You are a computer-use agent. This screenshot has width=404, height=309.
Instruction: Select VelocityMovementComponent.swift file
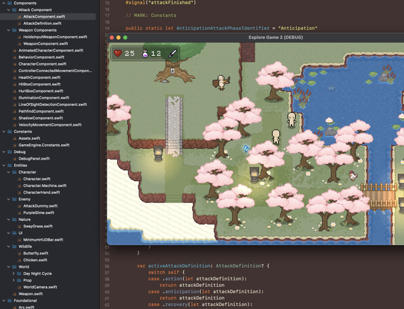pos(50,125)
